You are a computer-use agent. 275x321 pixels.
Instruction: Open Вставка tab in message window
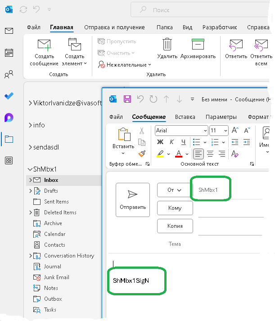[185, 117]
